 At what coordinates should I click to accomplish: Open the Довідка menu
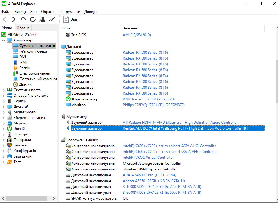coord(91,12)
